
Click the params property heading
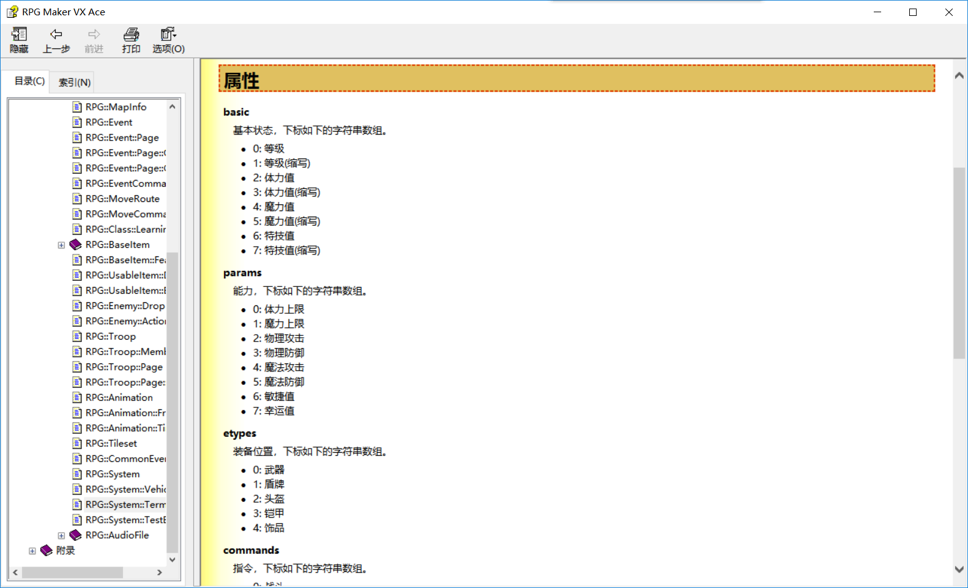click(x=242, y=273)
